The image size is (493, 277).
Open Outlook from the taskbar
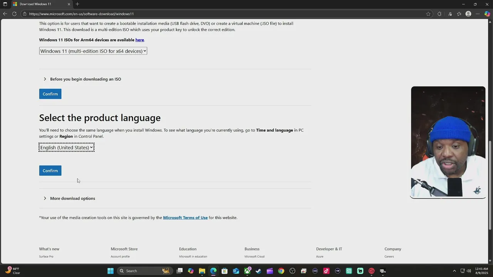click(x=236, y=271)
